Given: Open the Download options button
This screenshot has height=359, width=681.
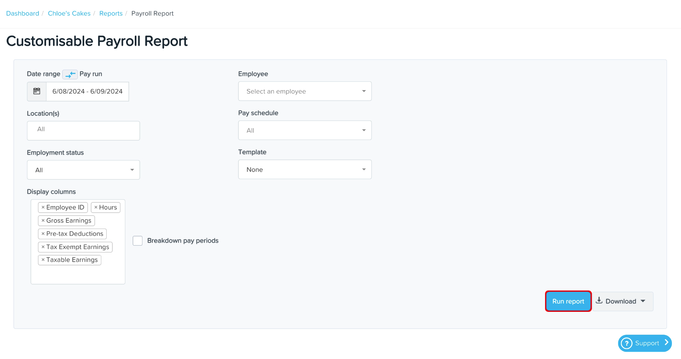Looking at the screenshot, I should tap(622, 301).
